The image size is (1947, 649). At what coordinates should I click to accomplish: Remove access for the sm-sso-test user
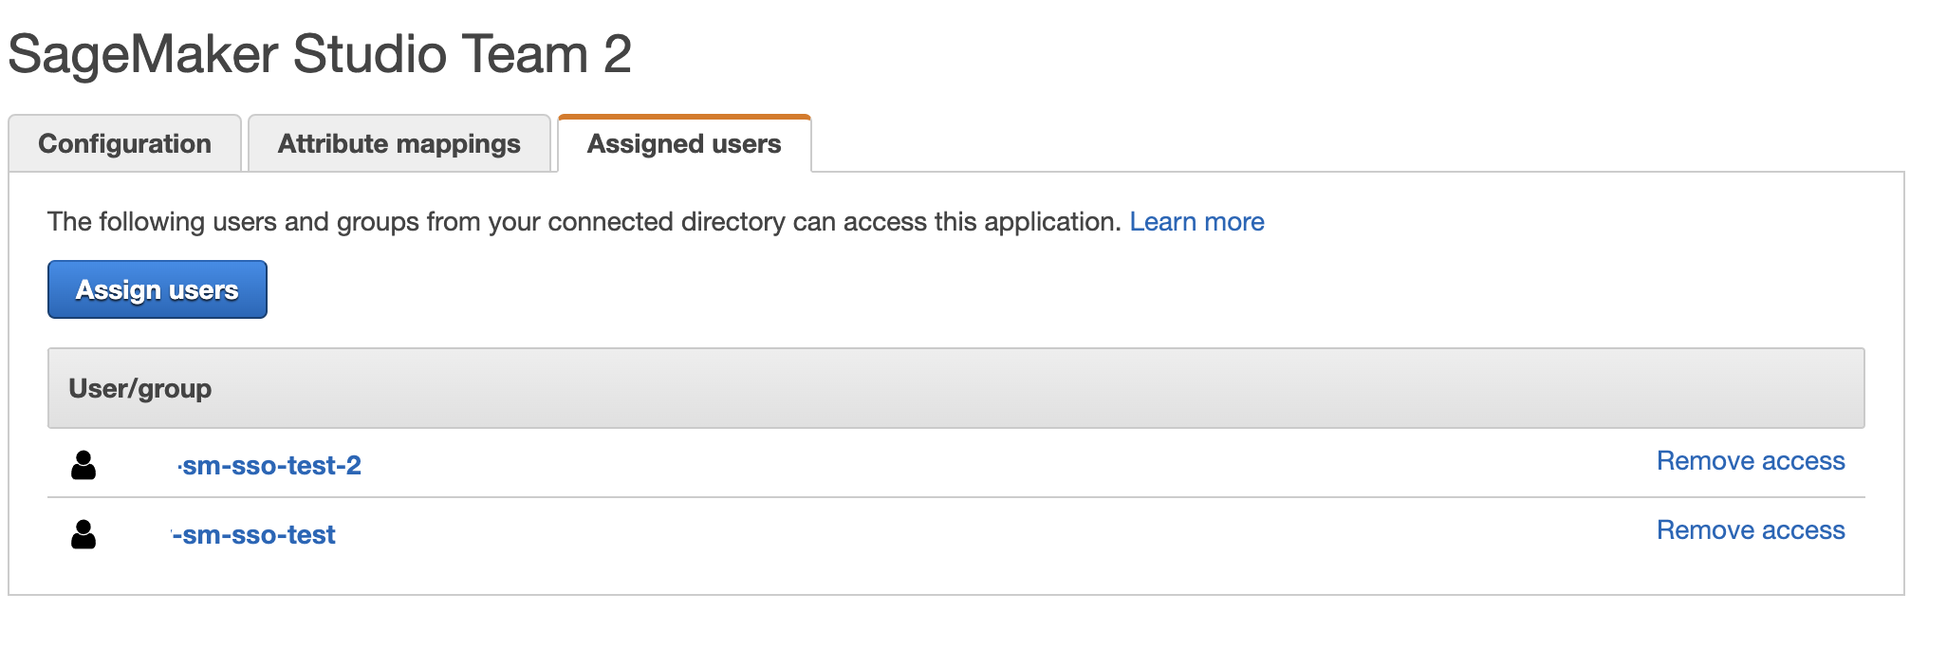click(1750, 530)
